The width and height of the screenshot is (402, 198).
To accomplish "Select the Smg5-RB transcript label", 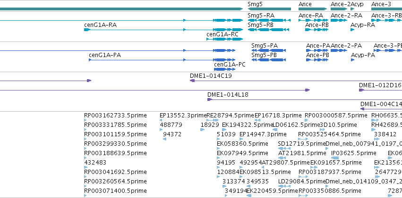I will (260, 25).
